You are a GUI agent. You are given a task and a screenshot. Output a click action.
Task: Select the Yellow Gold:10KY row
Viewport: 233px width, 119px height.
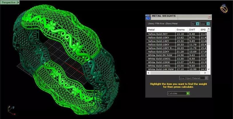(x=177, y=38)
